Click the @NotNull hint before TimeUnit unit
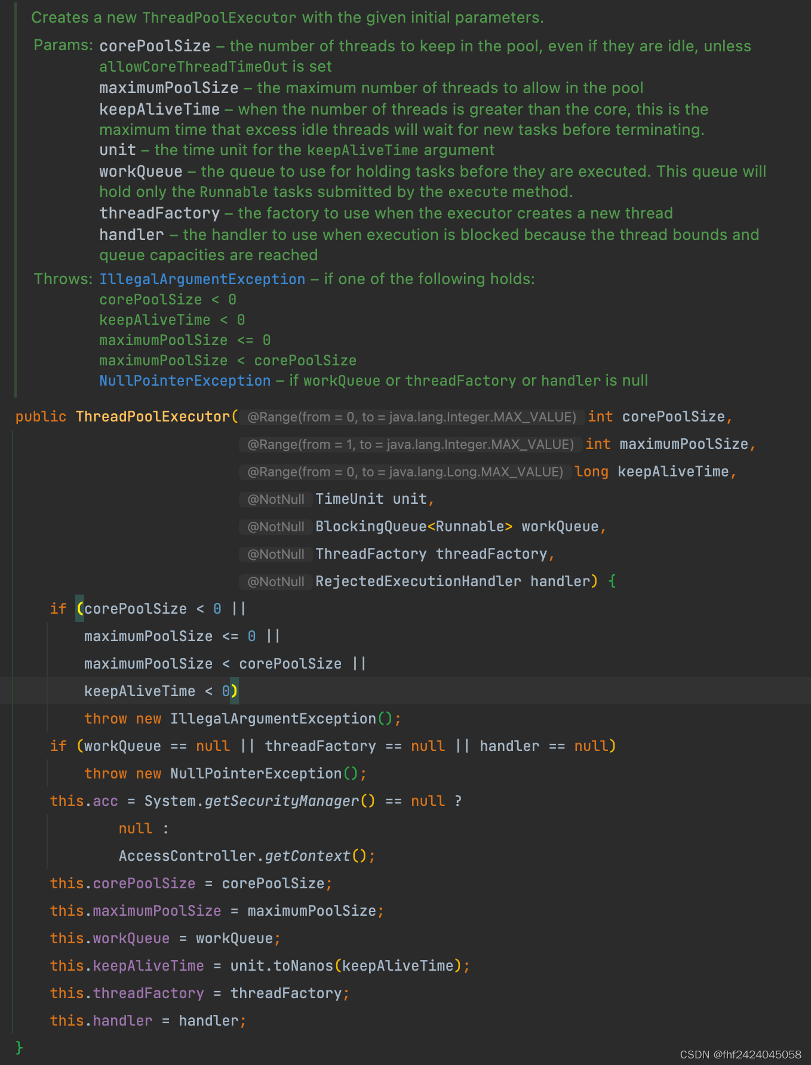 276,499
